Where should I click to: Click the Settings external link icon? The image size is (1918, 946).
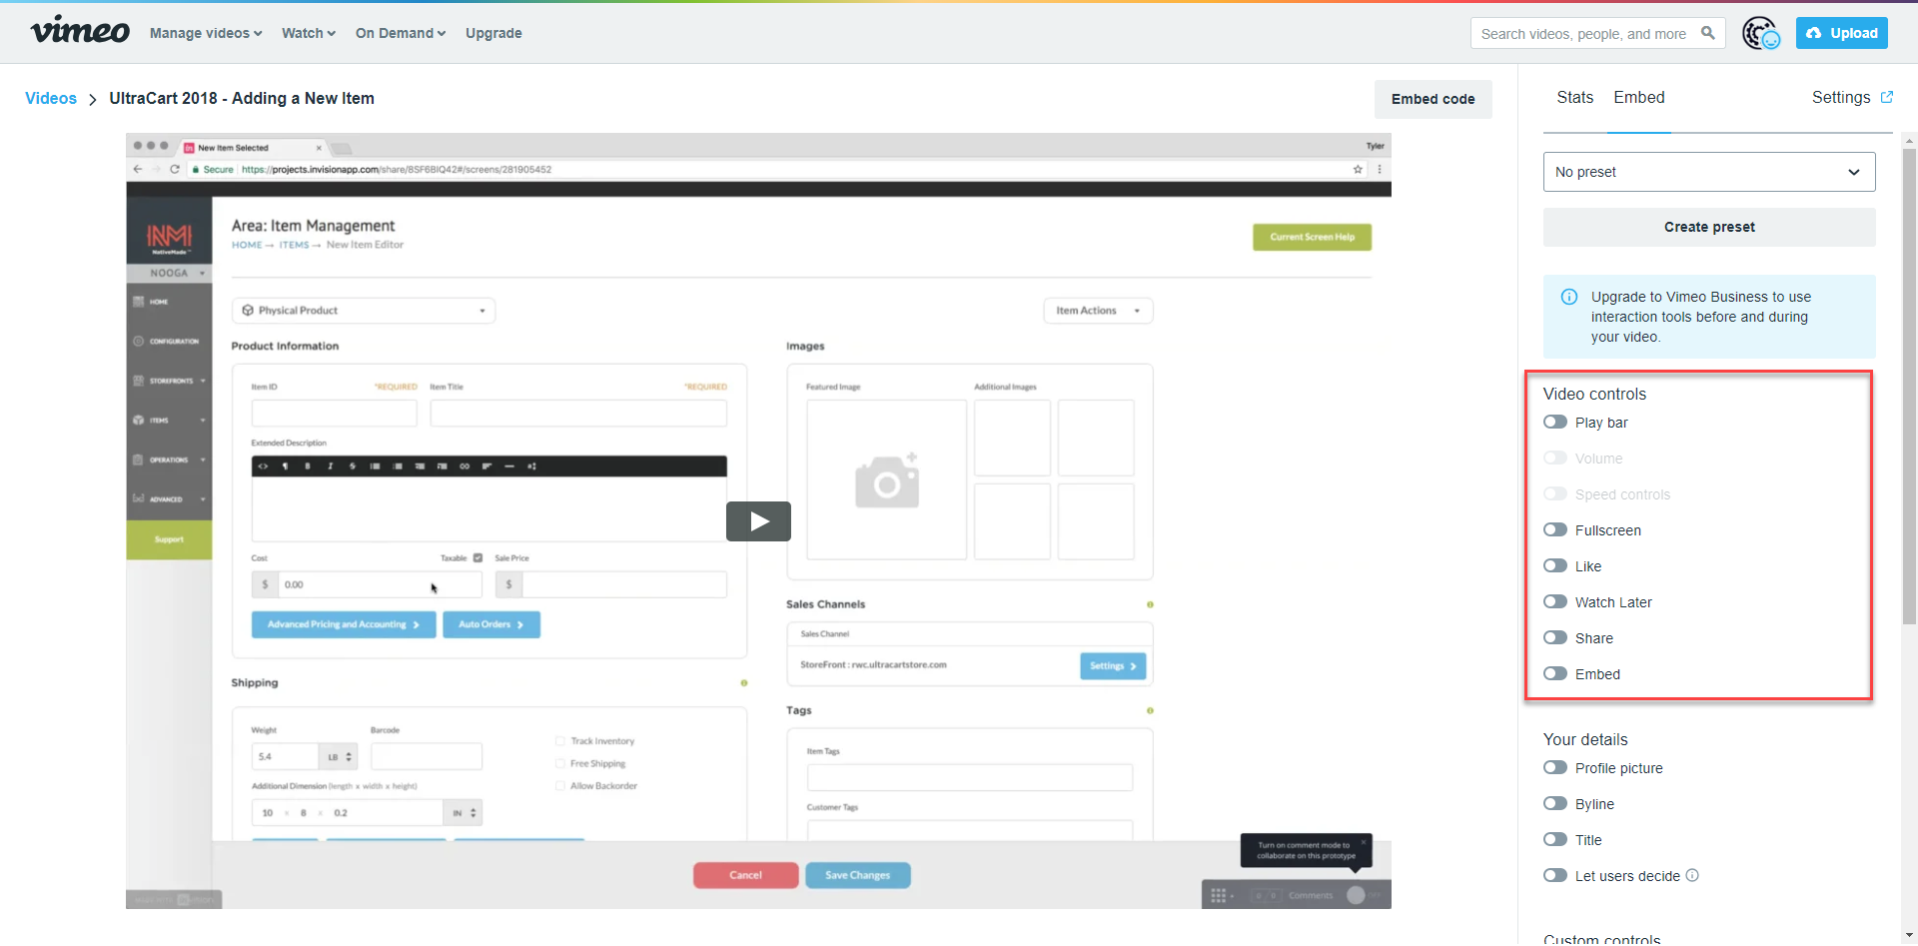1887,97
